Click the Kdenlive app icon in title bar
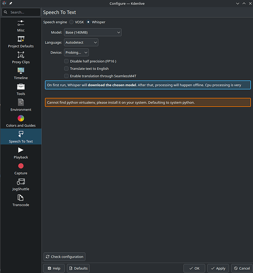This screenshot has height=273, width=253. (x=4, y=3)
